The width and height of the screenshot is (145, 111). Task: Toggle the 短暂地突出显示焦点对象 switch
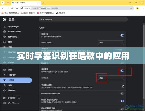pyautogui.click(x=122, y=94)
